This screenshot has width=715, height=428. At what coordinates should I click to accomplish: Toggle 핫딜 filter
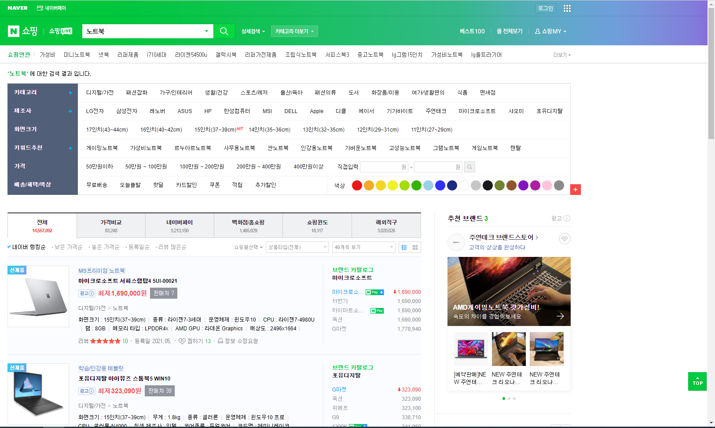[x=158, y=185]
